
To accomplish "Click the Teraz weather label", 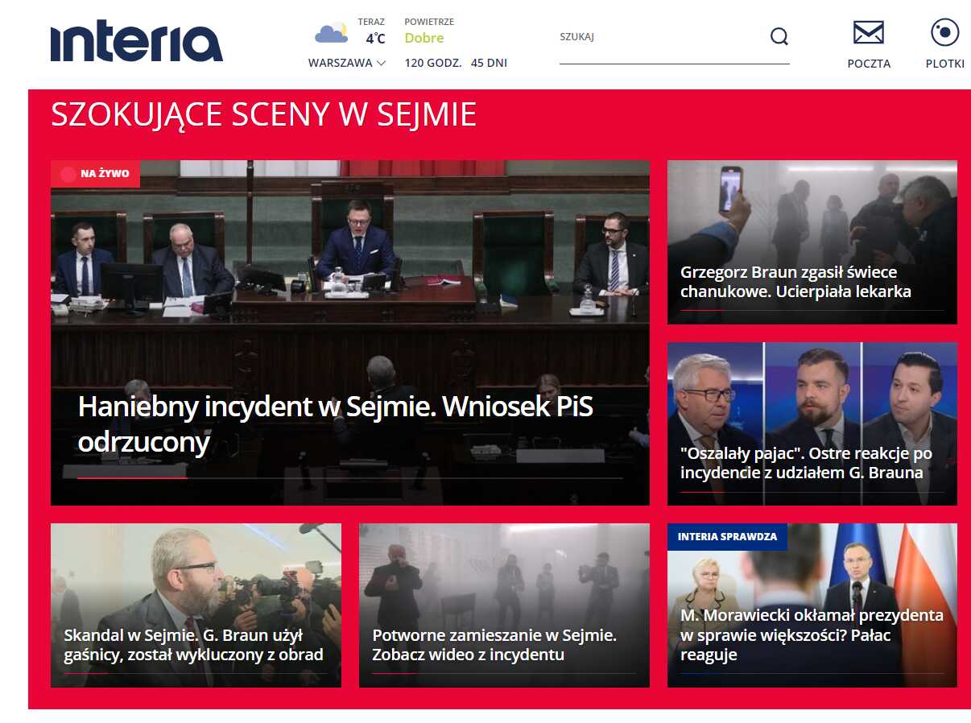I will pos(371,22).
